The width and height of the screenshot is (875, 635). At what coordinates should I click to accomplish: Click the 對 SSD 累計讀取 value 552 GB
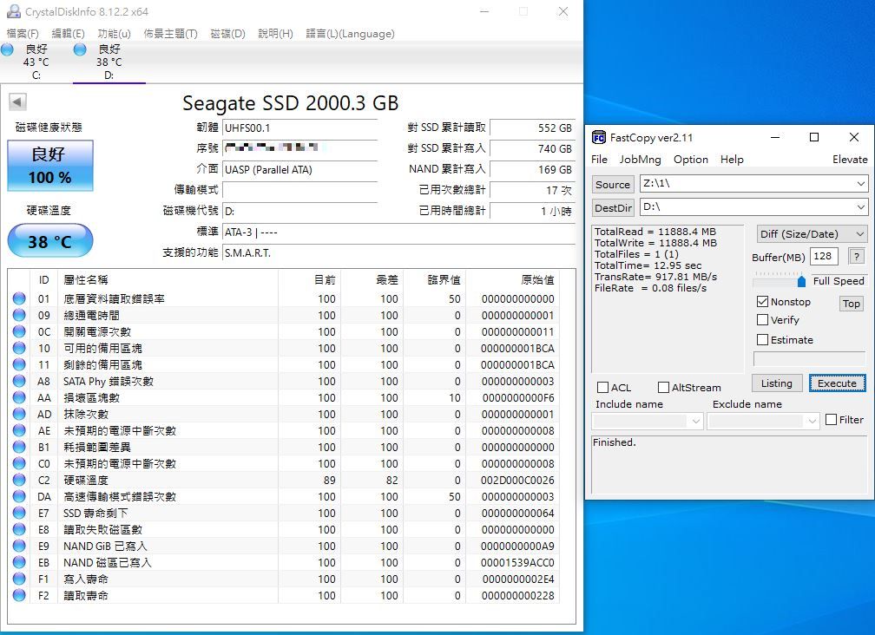point(532,128)
